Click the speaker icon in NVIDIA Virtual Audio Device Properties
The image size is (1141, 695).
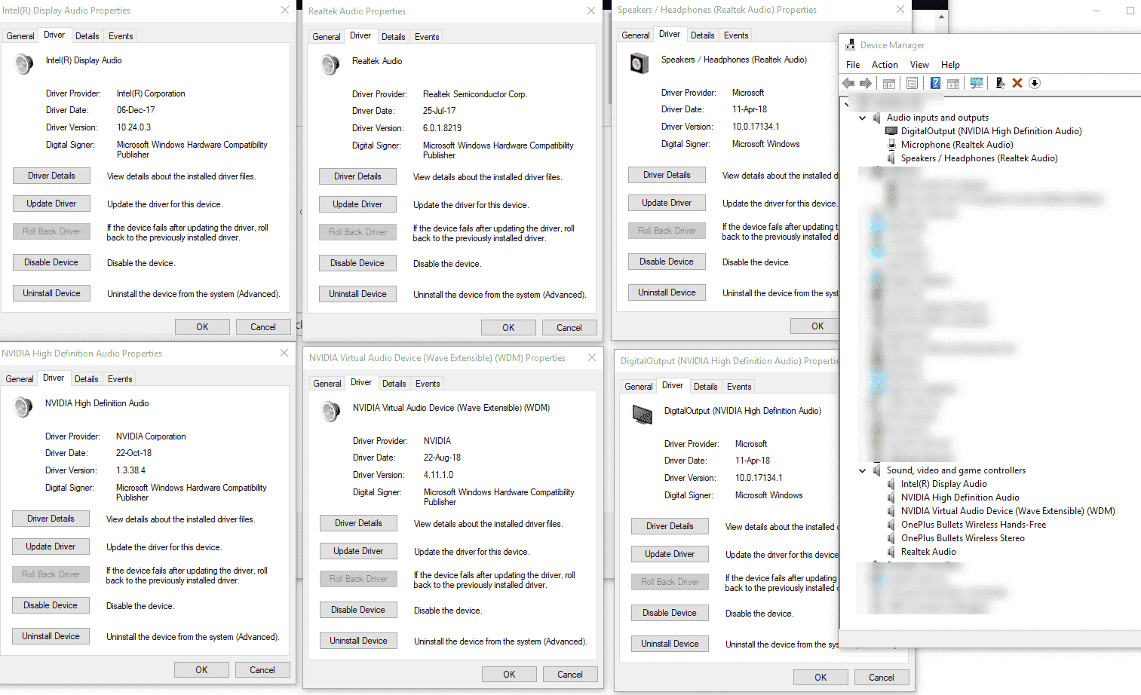click(x=330, y=411)
